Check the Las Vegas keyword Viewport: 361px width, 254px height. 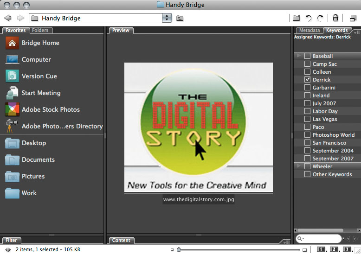[307, 119]
